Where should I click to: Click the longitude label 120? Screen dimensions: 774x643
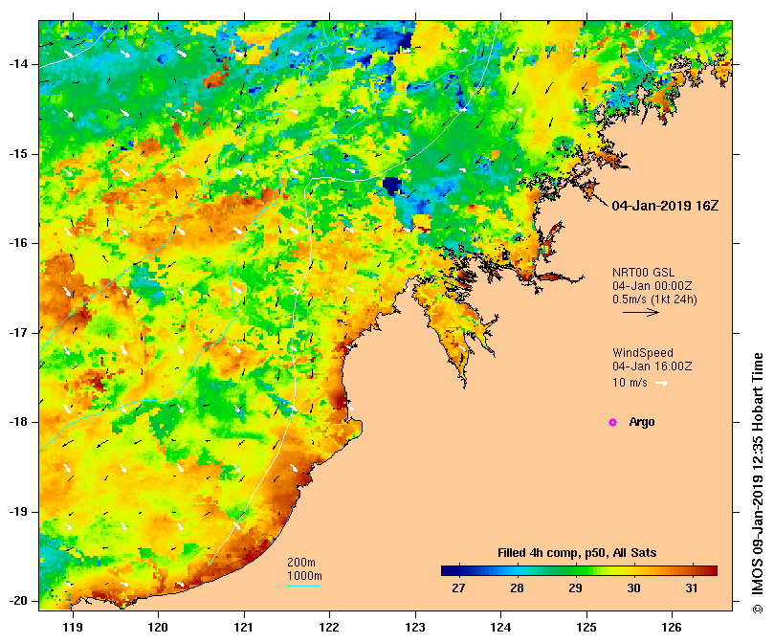pos(158,628)
